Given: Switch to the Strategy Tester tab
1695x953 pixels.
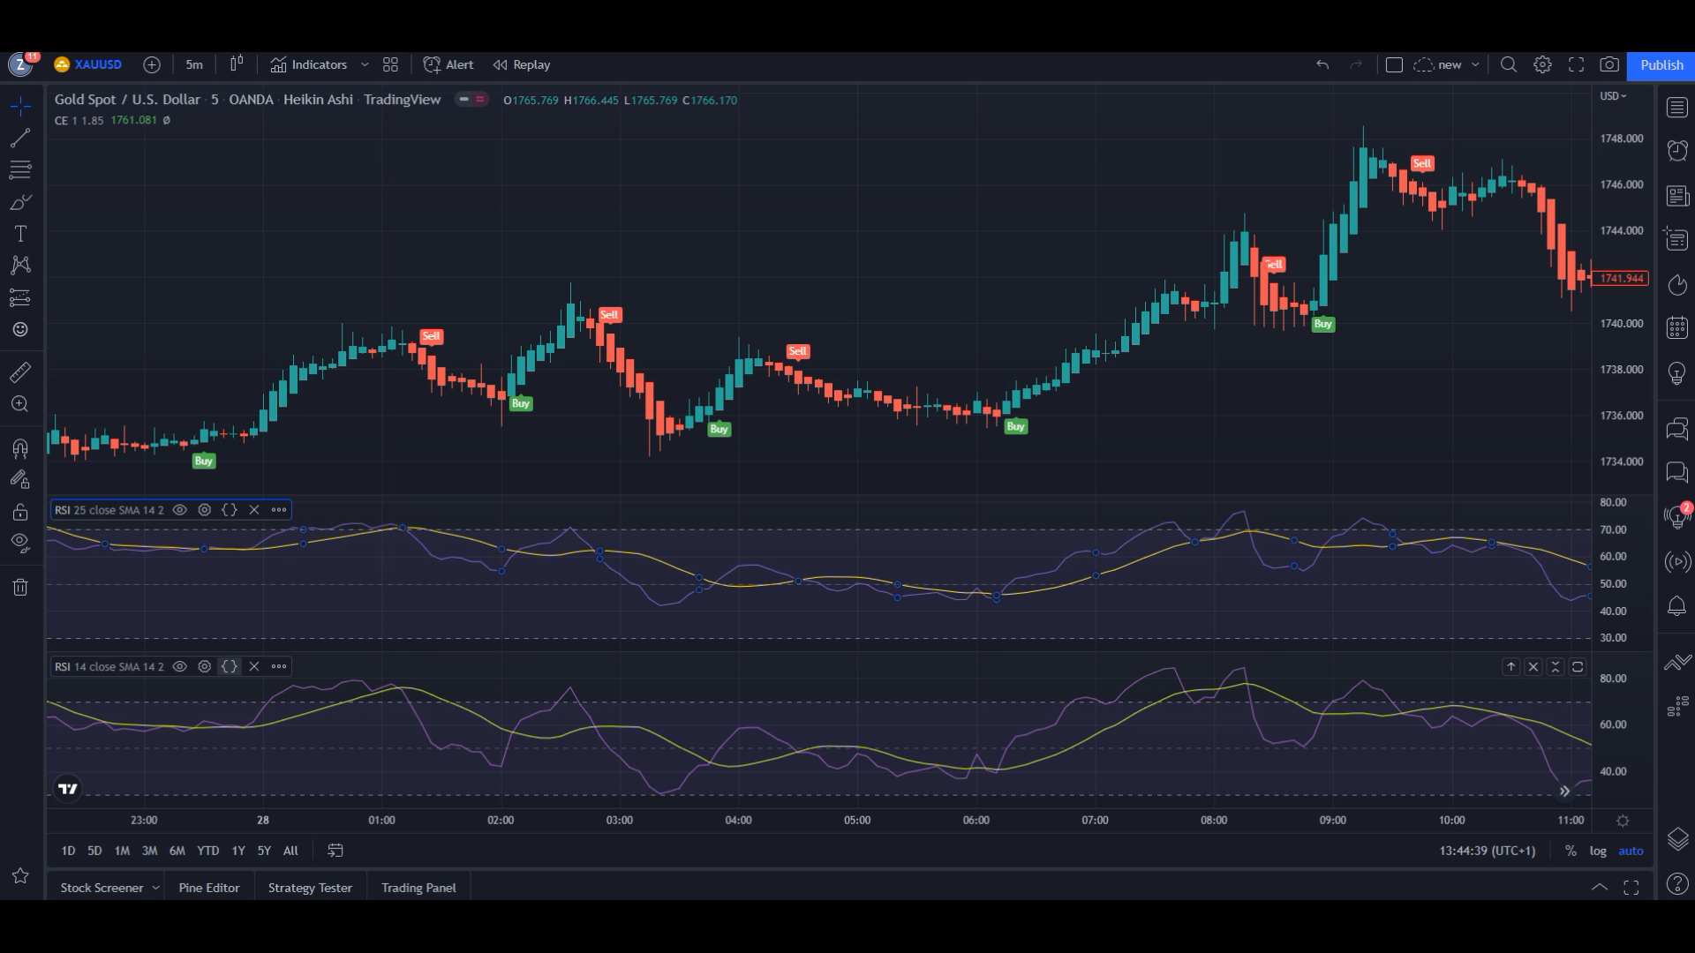Looking at the screenshot, I should (310, 887).
